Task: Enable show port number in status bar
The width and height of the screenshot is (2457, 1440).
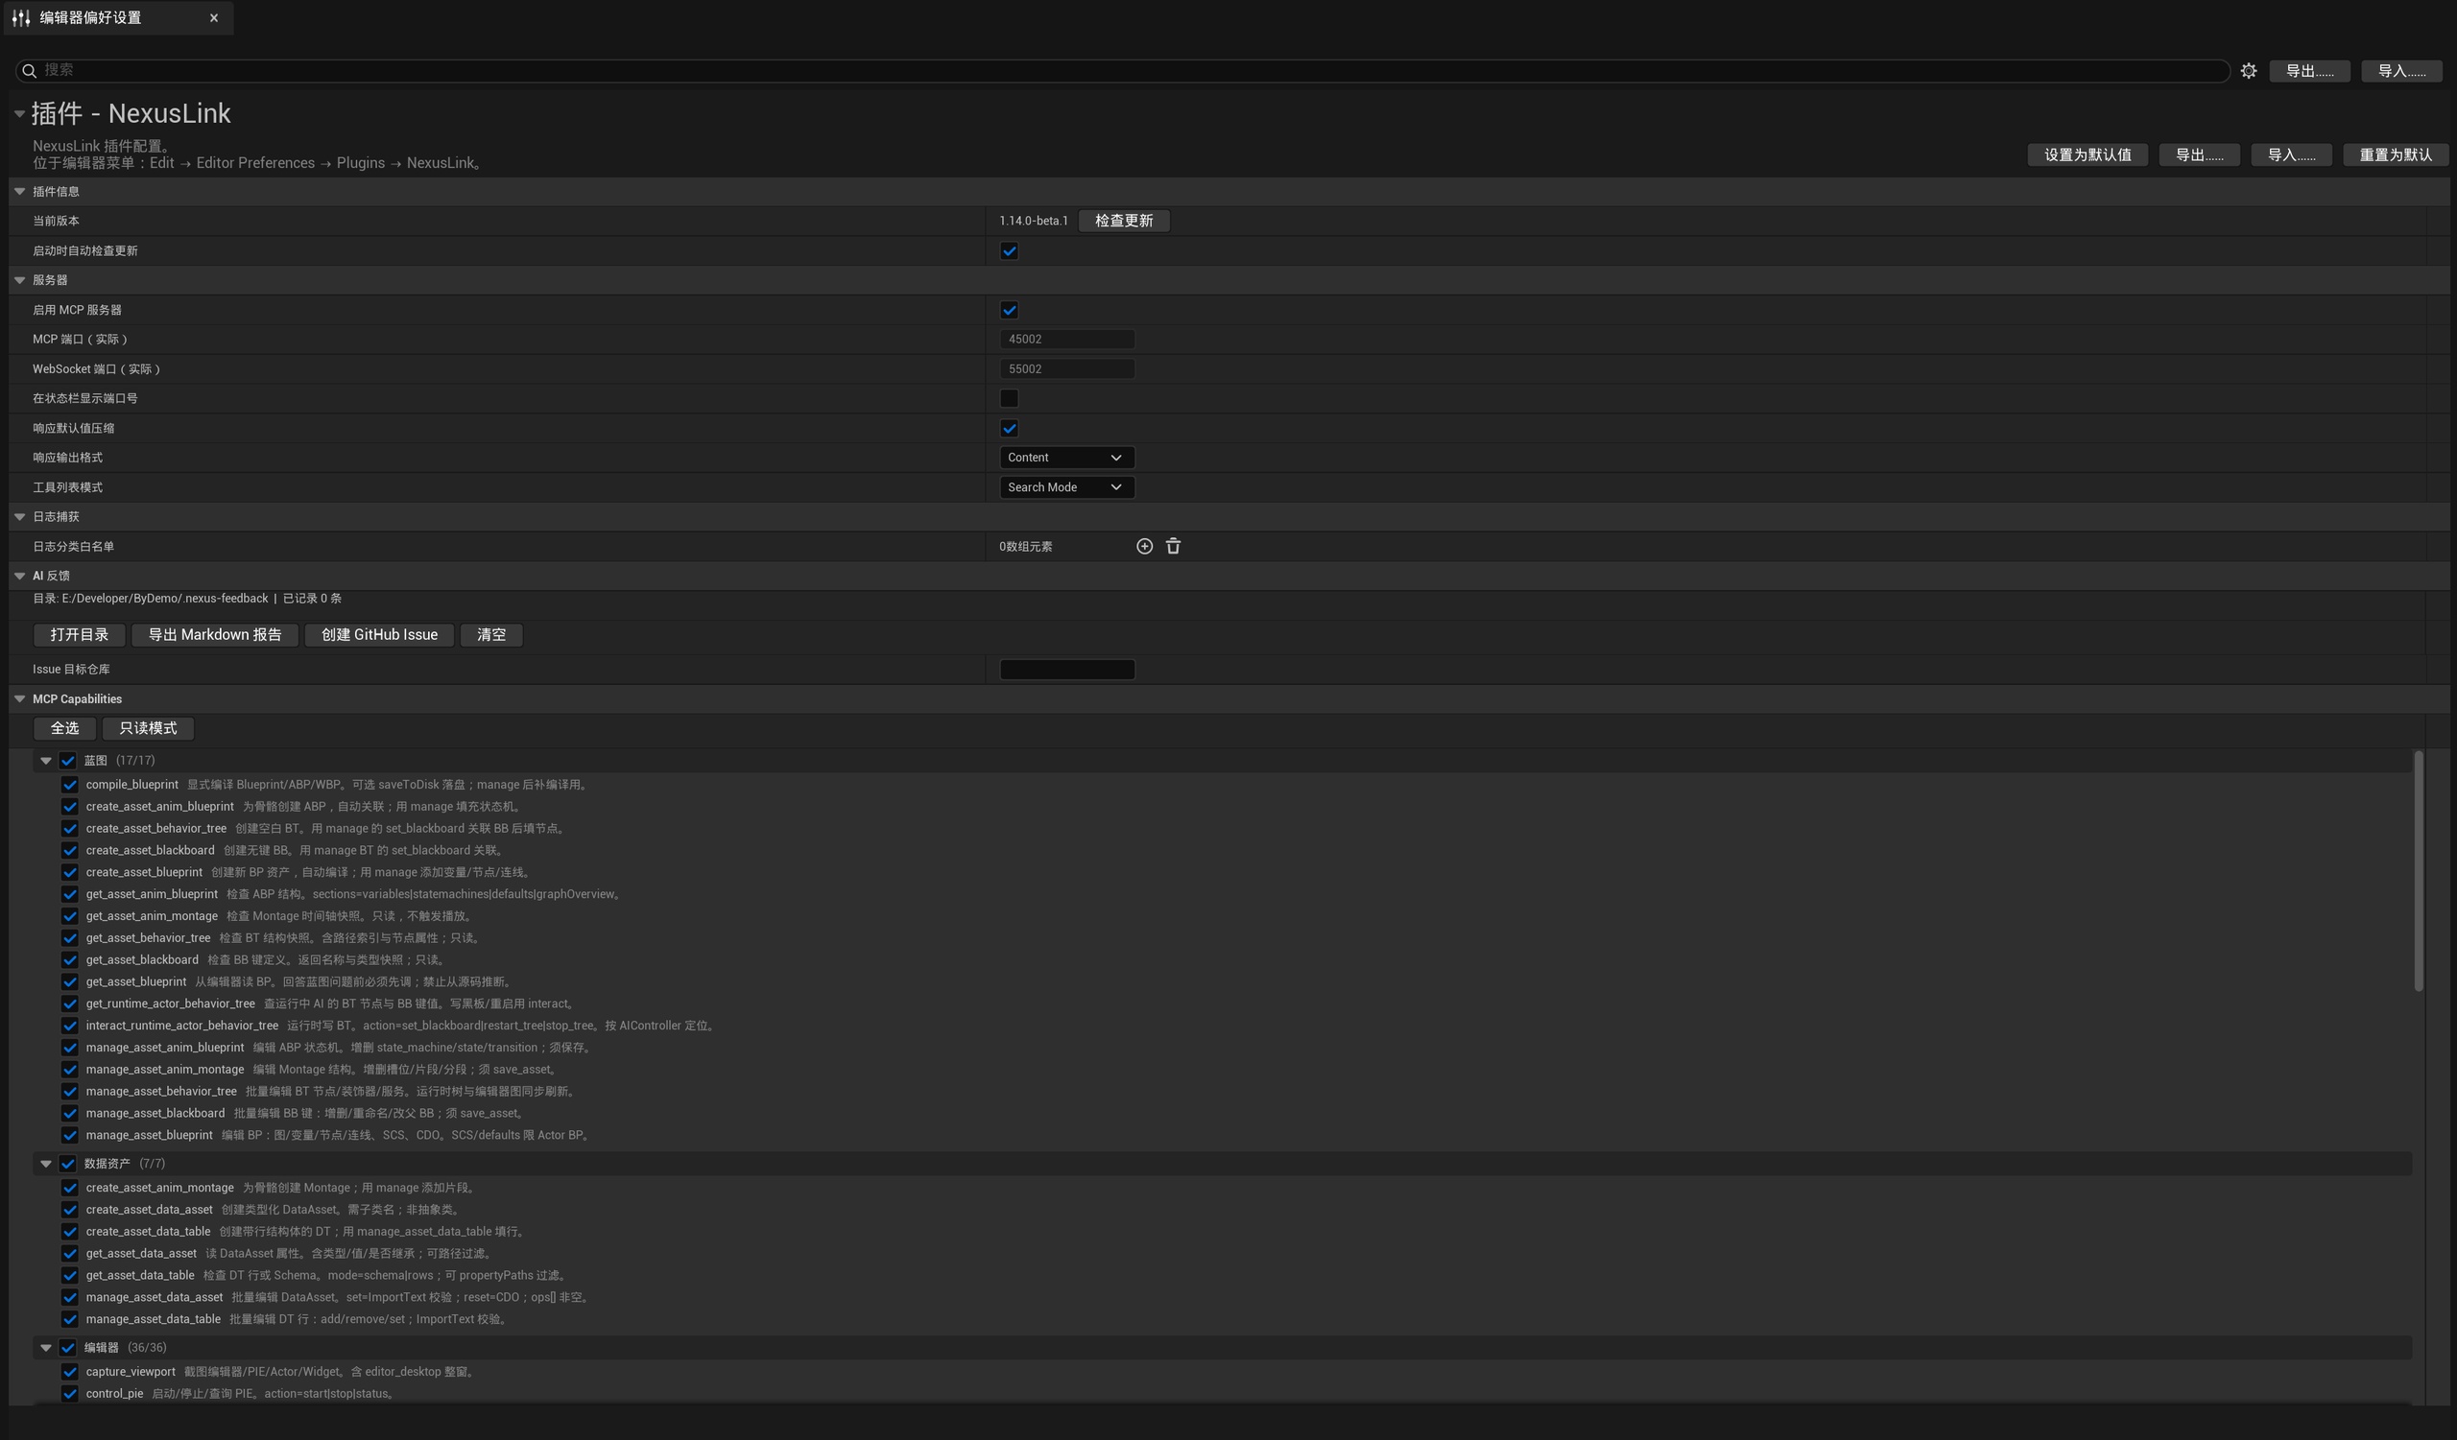Action: (x=1009, y=398)
